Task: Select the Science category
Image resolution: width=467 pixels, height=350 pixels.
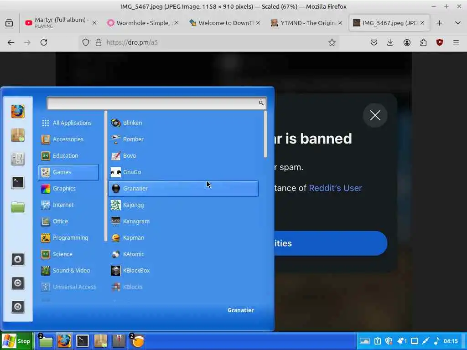Action: coord(68,254)
